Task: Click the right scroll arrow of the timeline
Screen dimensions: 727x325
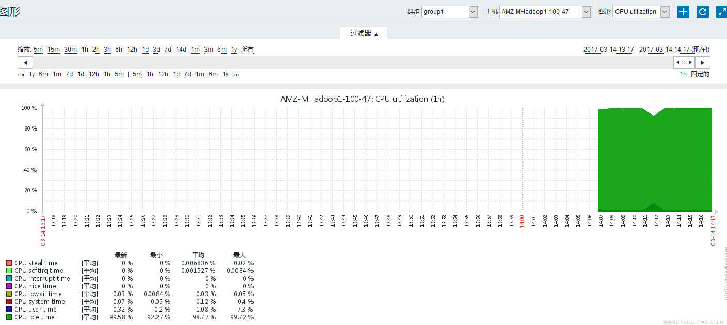Action: 703,62
